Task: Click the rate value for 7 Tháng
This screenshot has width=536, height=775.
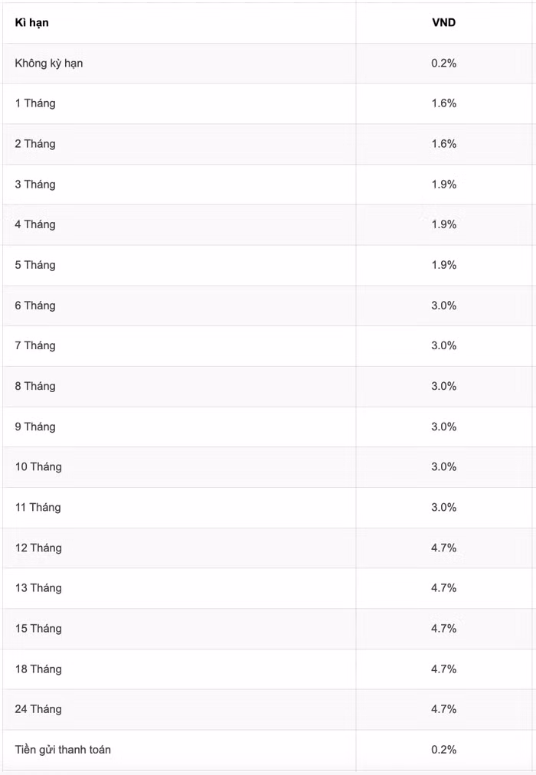Action: (443, 345)
